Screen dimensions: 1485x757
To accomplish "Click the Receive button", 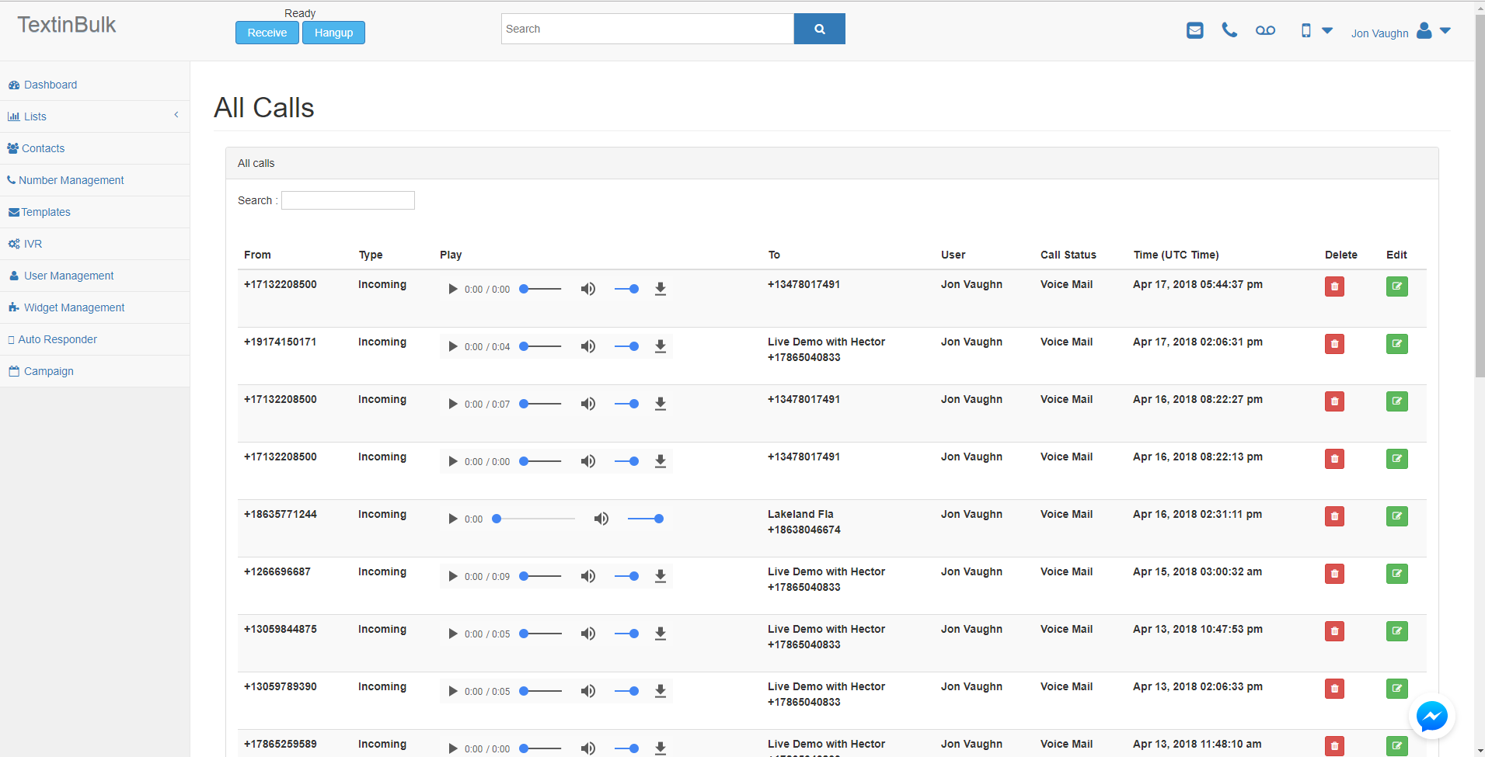I will coord(267,33).
